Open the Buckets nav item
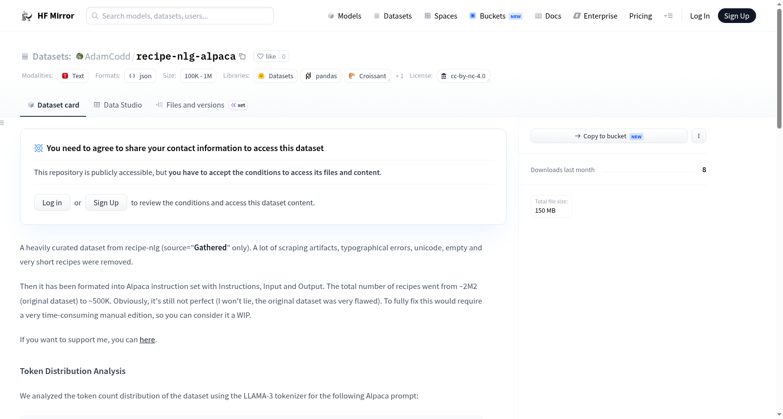The width and height of the screenshot is (783, 419). click(x=496, y=16)
